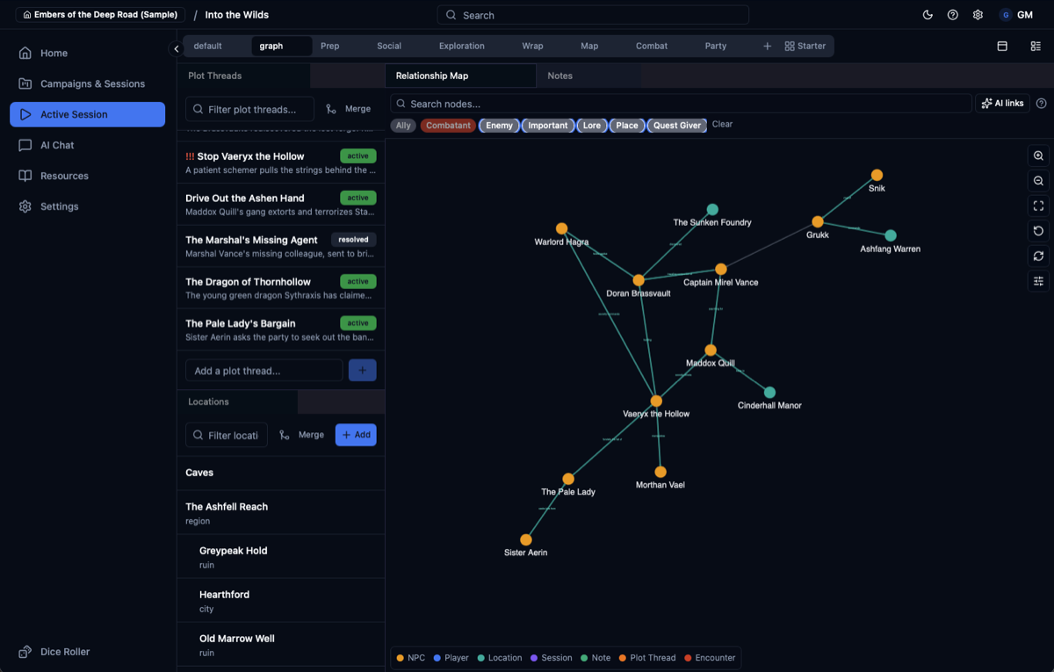Click the AI links button
Screen dimensions: 1054x672
click(x=1002, y=103)
